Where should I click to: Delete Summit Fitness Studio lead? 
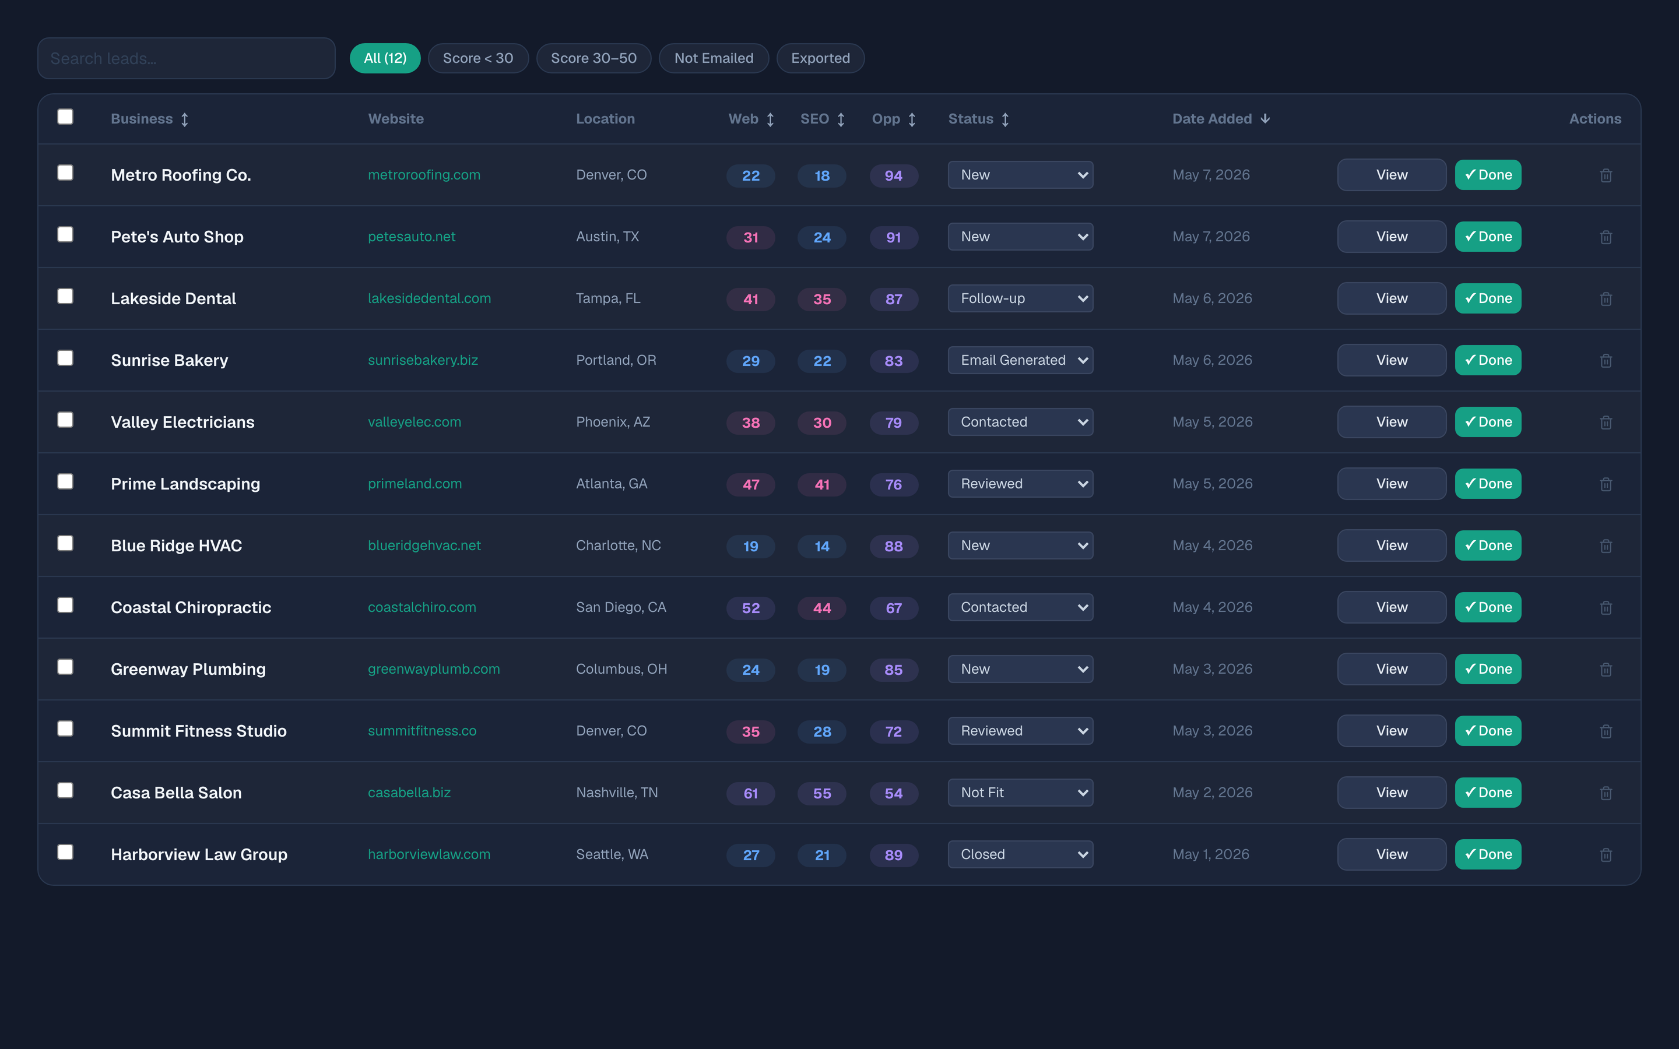click(1606, 731)
